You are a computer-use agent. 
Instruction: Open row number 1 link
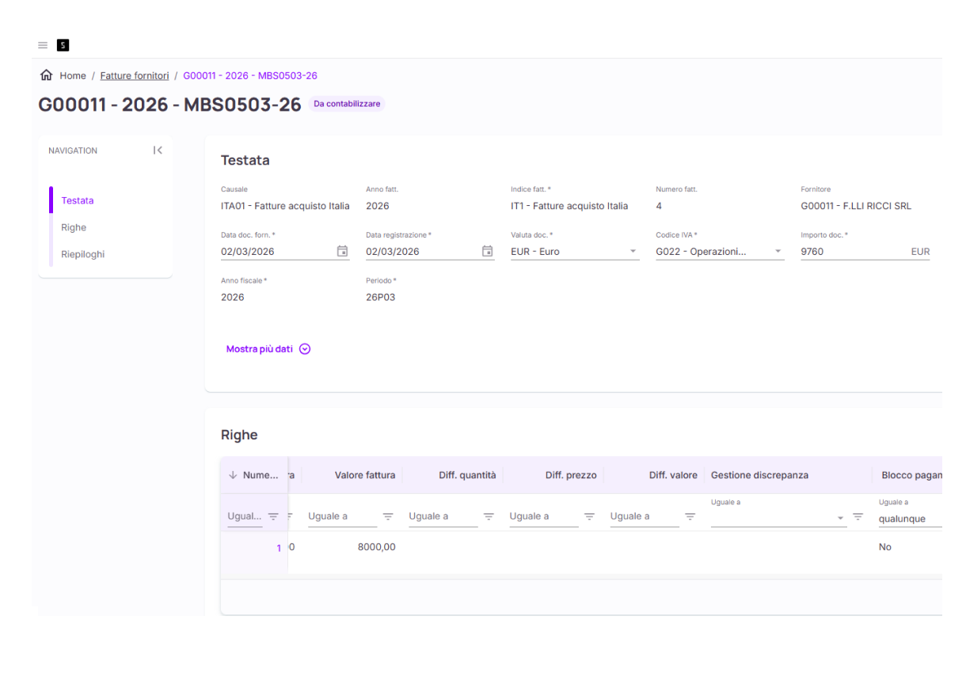pos(278,548)
